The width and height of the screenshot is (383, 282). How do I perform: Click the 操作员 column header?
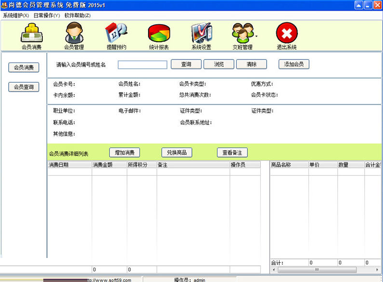point(245,165)
